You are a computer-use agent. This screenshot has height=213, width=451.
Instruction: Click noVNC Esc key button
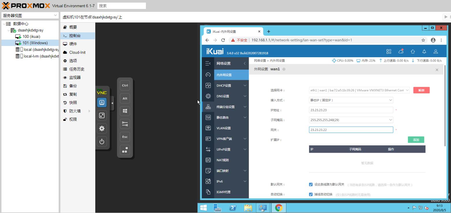click(125, 137)
